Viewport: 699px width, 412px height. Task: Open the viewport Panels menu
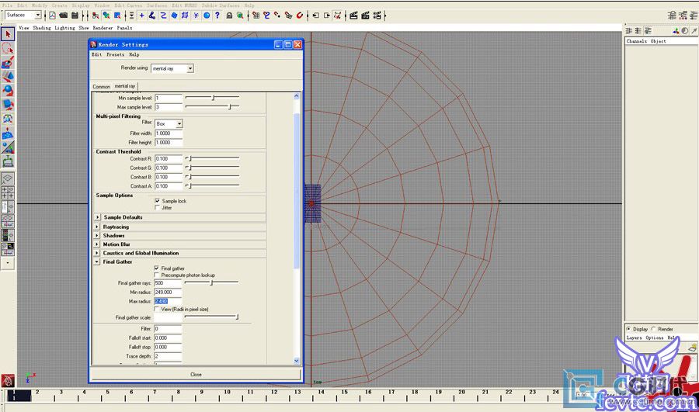[124, 28]
